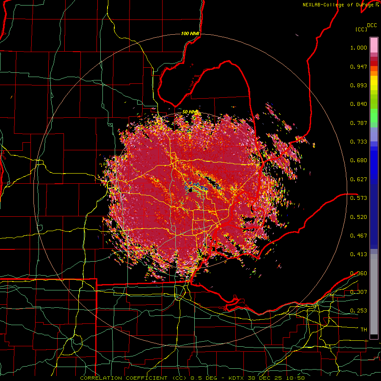Click the 0.947 color scale value
The height and width of the screenshot is (381, 381).
(359, 66)
